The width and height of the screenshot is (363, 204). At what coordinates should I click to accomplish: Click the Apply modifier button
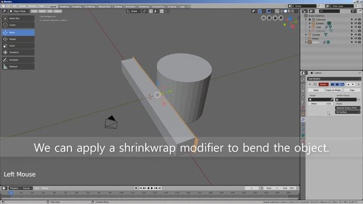[316, 90]
